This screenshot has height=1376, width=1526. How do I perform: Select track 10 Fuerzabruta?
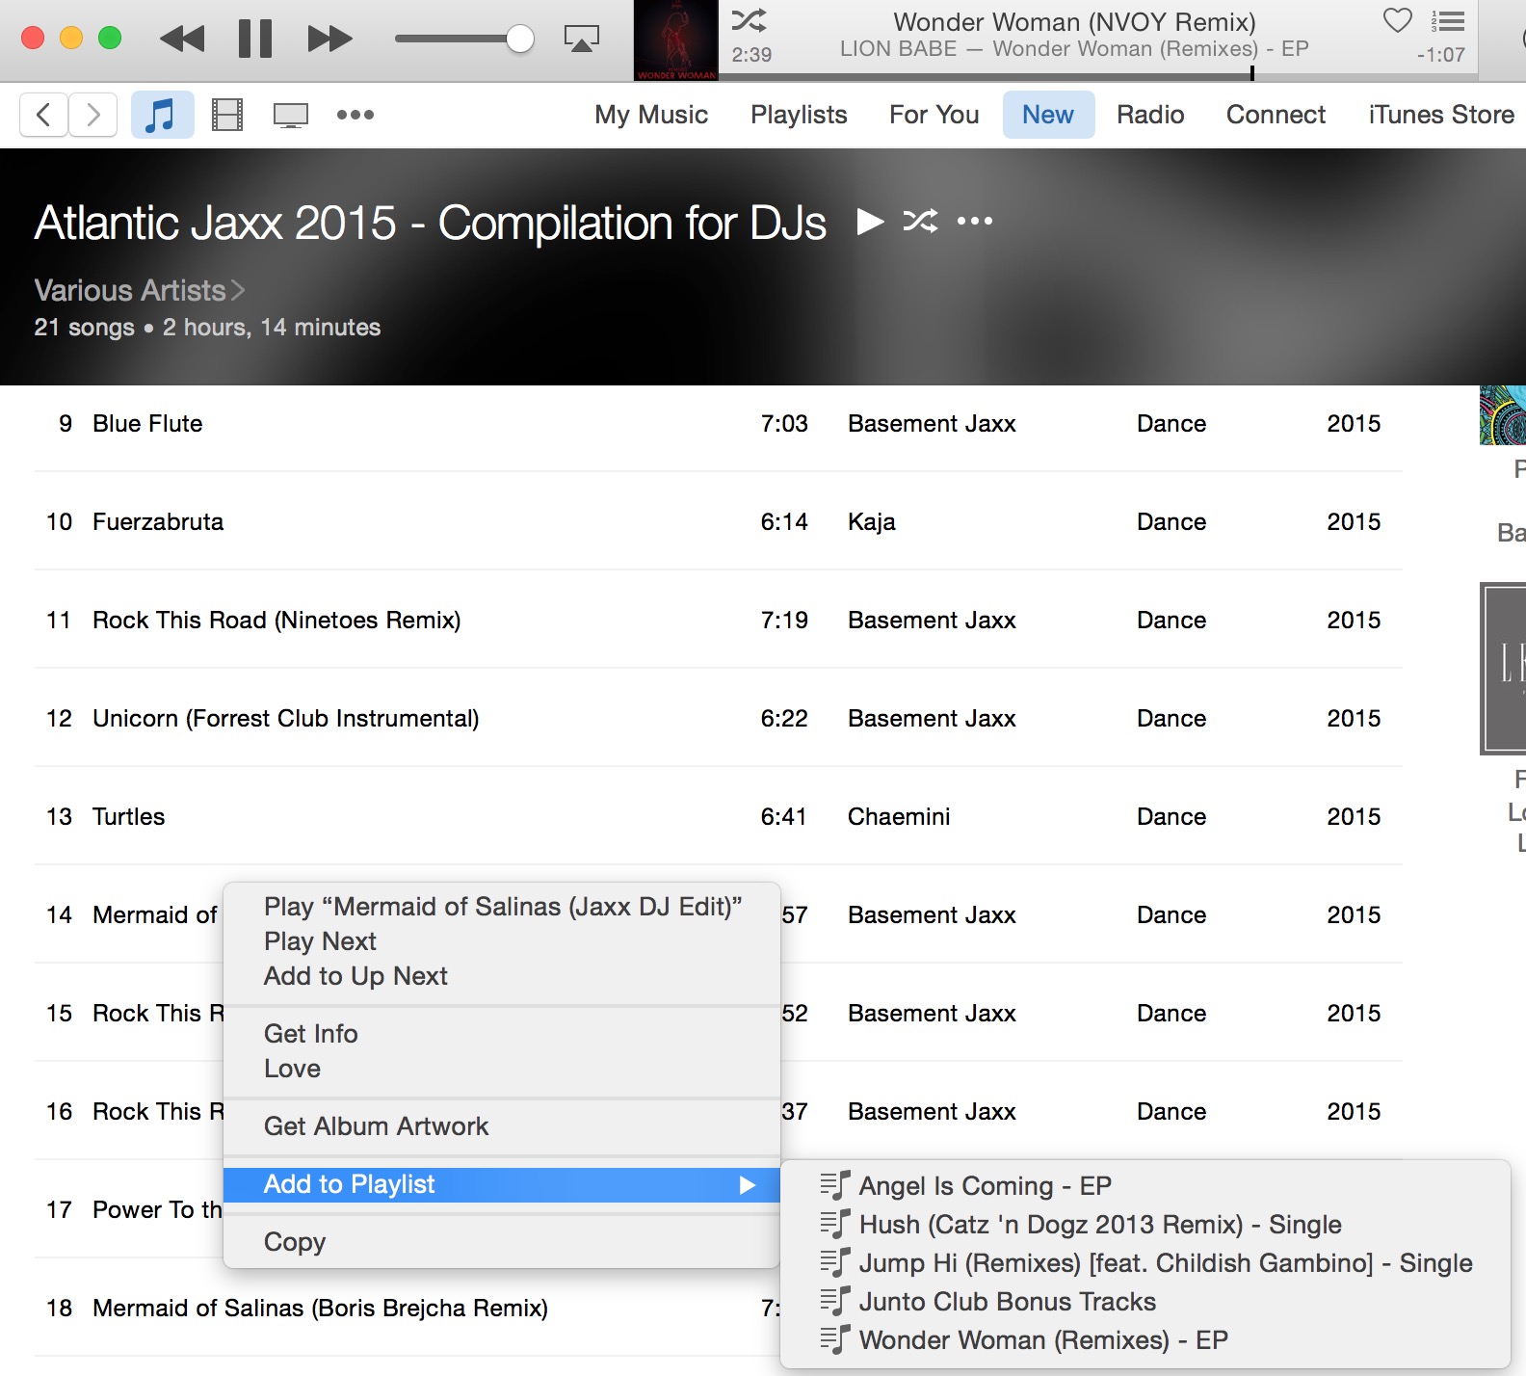pyautogui.click(x=718, y=522)
